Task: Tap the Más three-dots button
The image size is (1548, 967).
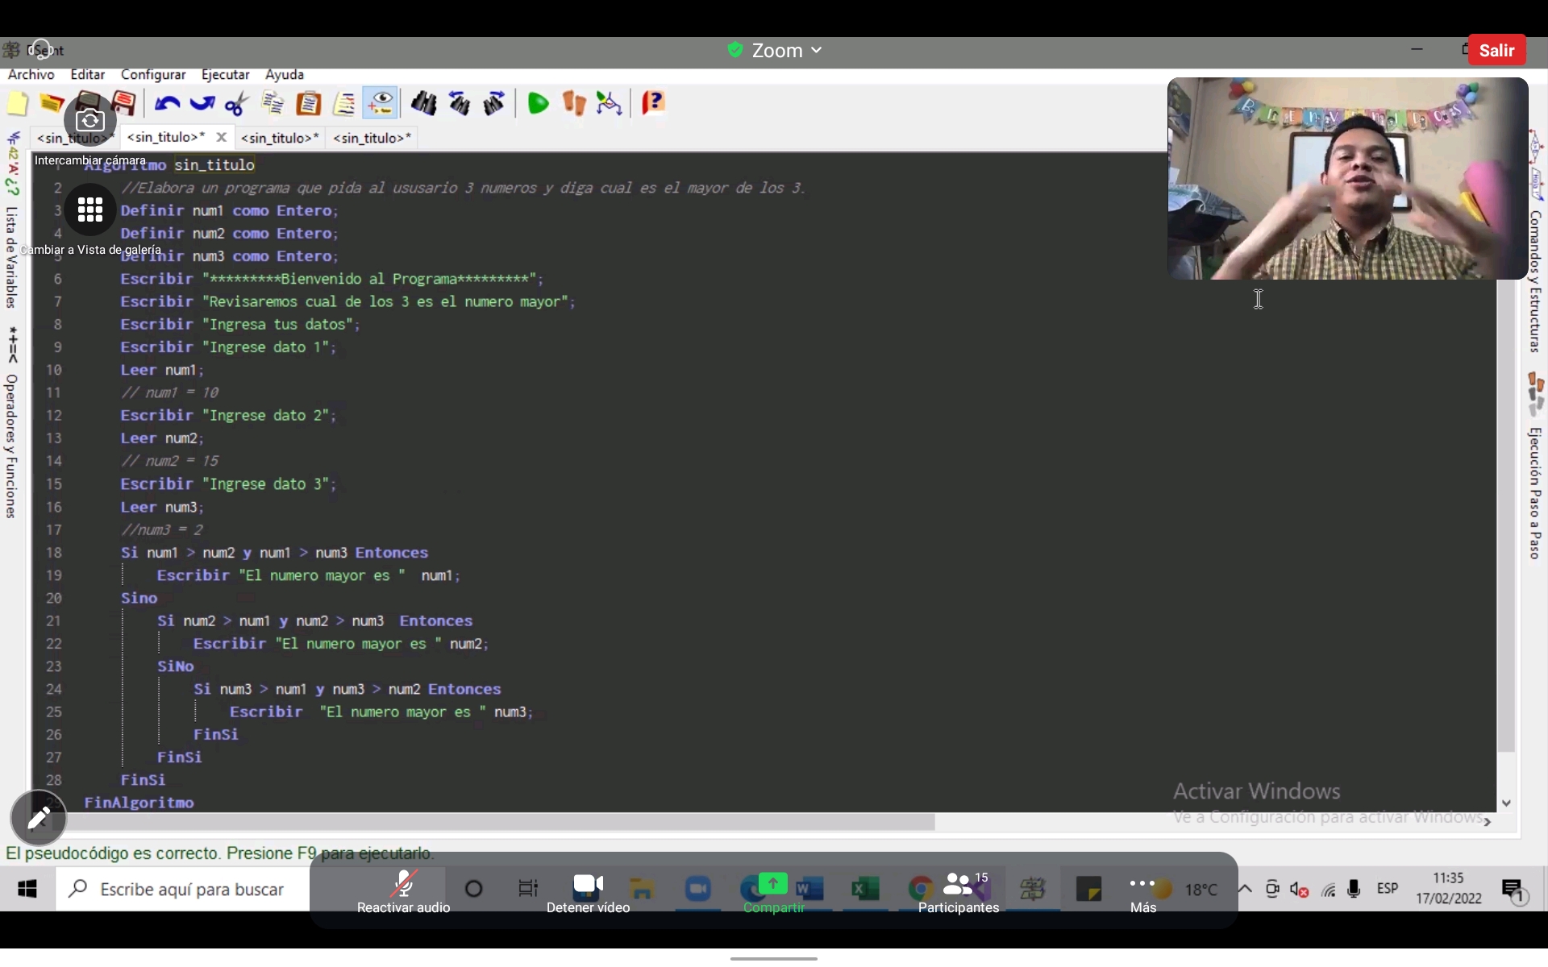Action: point(1142,892)
